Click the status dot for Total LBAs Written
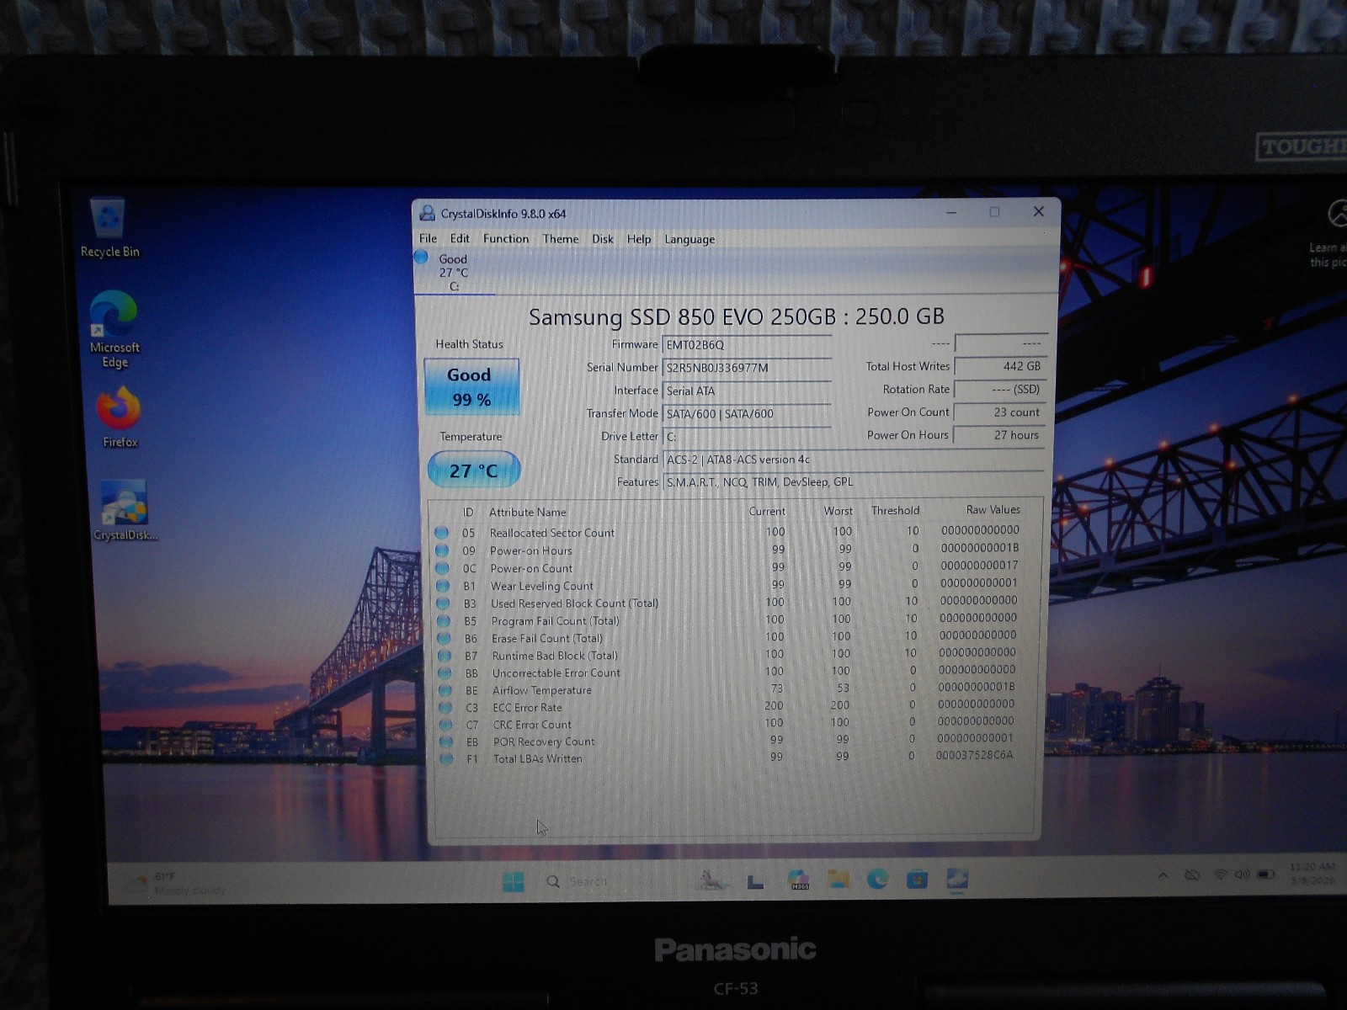 [x=447, y=758]
